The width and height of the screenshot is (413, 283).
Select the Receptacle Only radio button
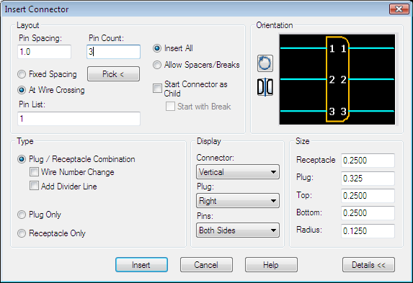coord(22,233)
